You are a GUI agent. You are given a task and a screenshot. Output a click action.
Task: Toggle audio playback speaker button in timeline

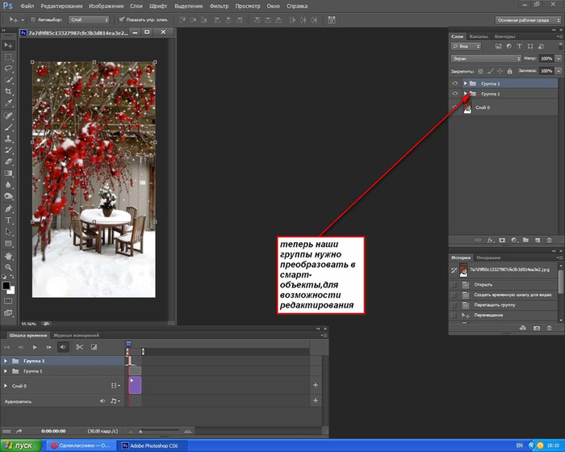pyautogui.click(x=63, y=347)
